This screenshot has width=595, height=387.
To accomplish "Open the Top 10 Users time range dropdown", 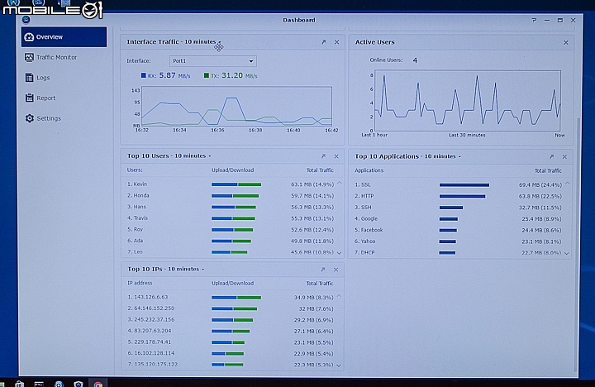I will 209,156.
